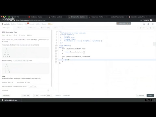Bookmark page with star icon
The height and width of the screenshot is (117, 156).
click(141, 20)
